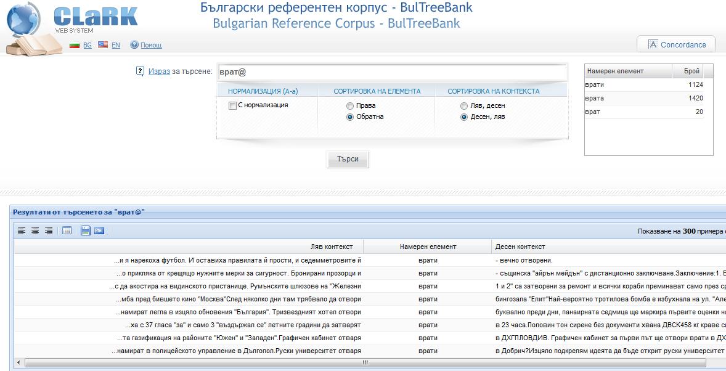The height and width of the screenshot is (371, 726).
Task: Click the left context ending 'летните градини да затварят'
Action: coord(243,325)
